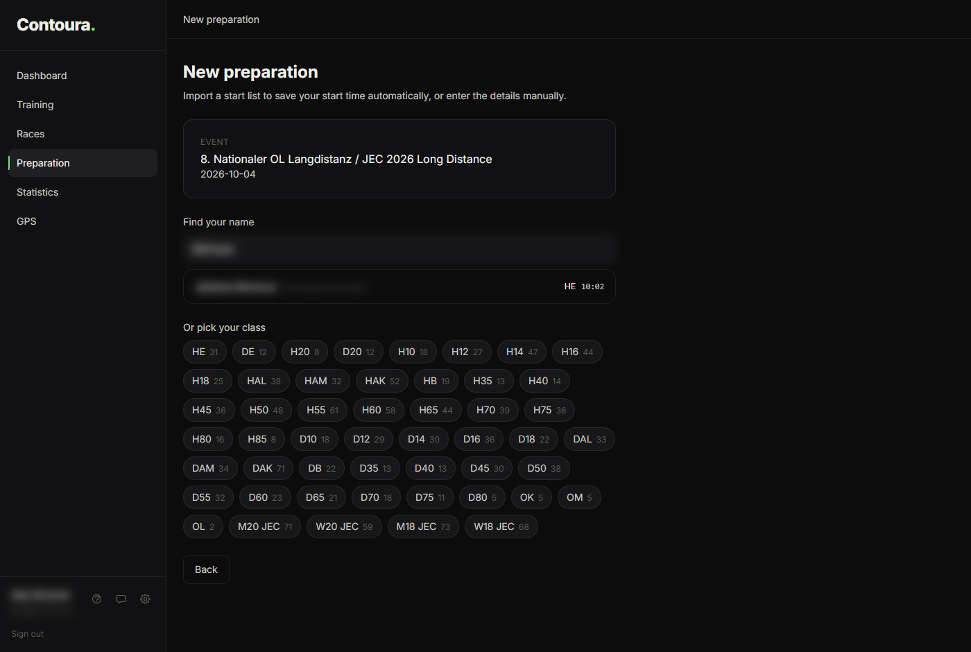Pick the HE class chip

pos(205,352)
